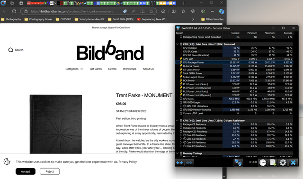Click the browser address bar
The image size is (303, 179).
point(72,11)
